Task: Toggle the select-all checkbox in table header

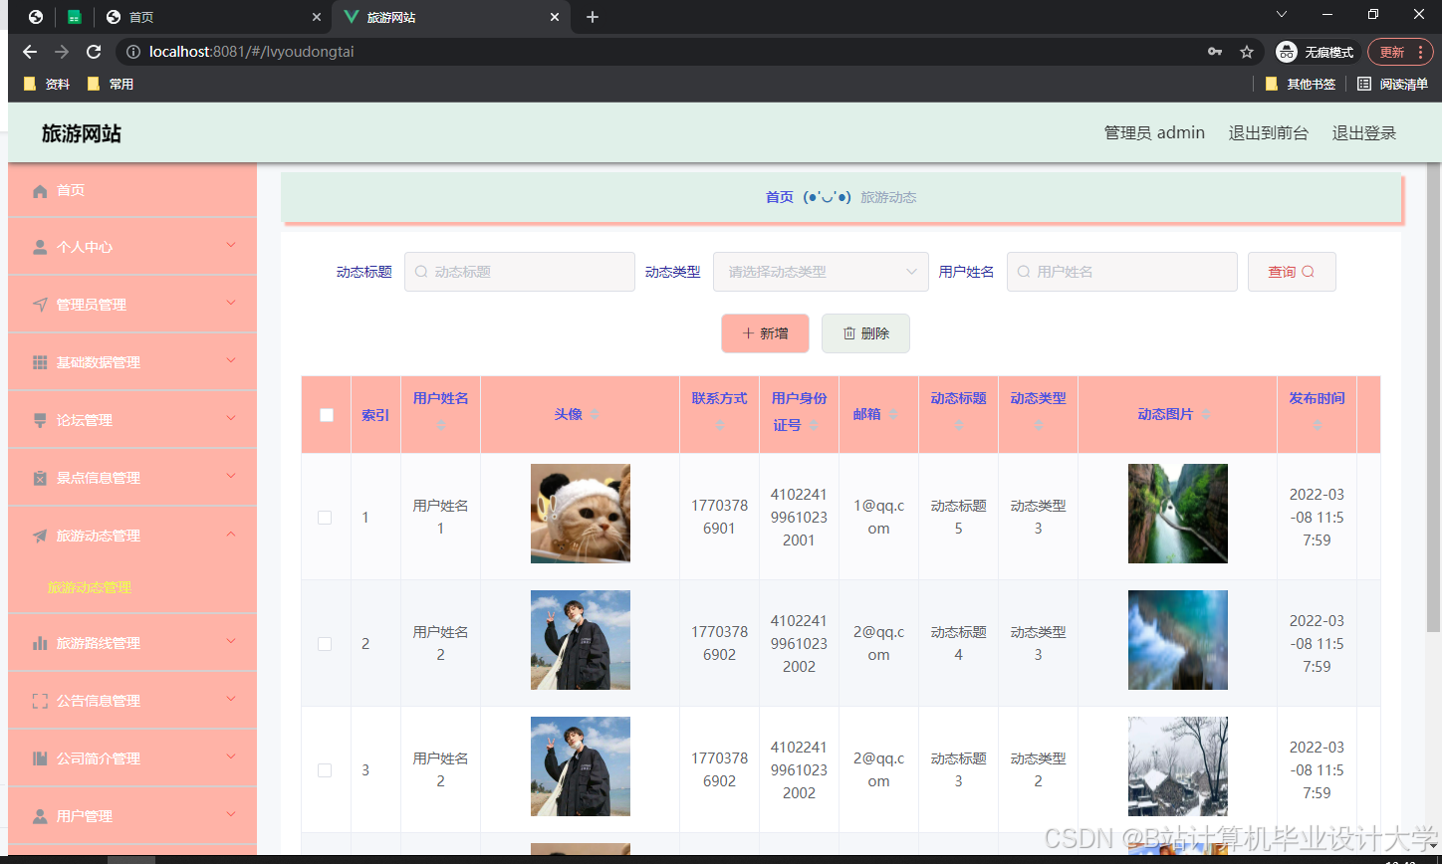Action: click(x=327, y=415)
